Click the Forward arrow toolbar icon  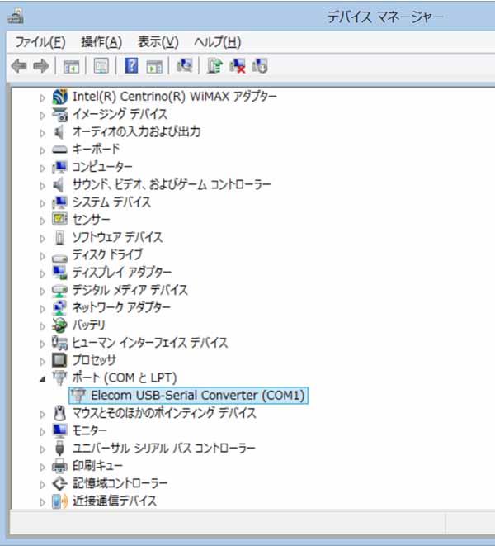coord(40,65)
